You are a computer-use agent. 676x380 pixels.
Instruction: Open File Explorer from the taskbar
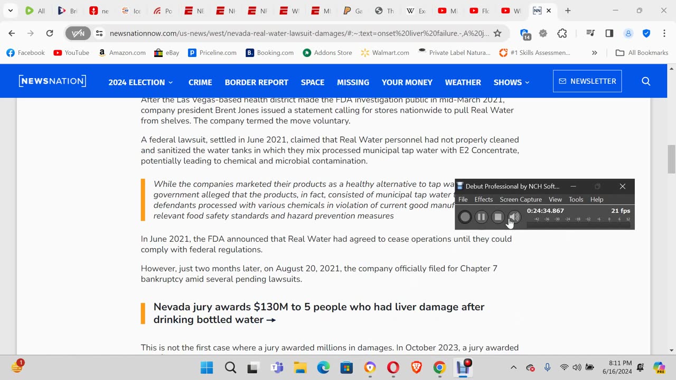point(300,368)
